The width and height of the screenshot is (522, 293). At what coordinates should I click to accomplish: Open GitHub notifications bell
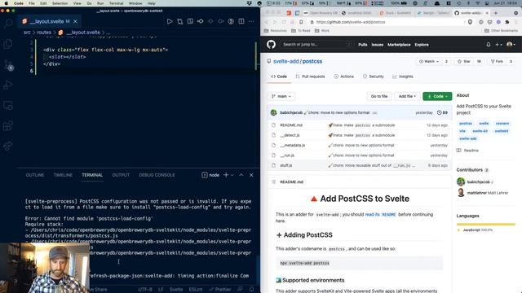tap(488, 45)
